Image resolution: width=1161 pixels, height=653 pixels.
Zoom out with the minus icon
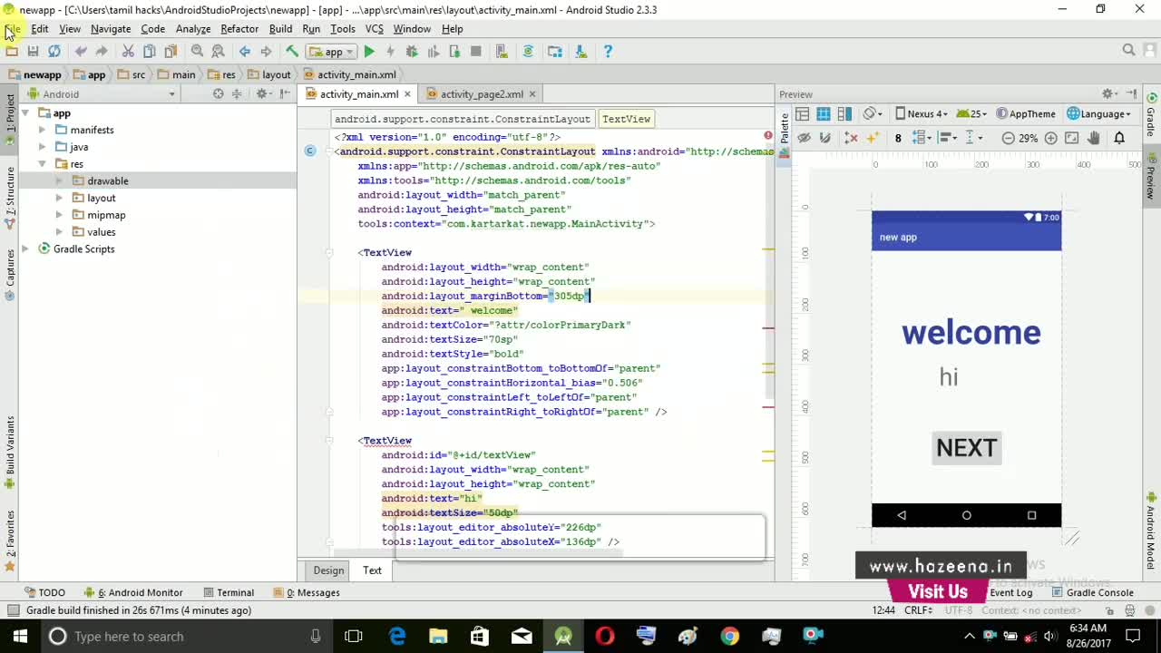coord(1008,138)
